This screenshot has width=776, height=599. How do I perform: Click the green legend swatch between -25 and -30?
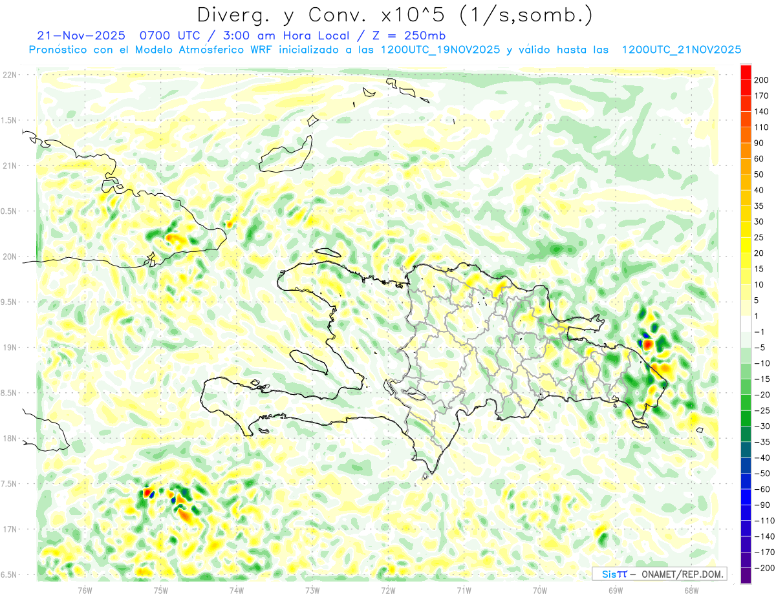[746, 419]
